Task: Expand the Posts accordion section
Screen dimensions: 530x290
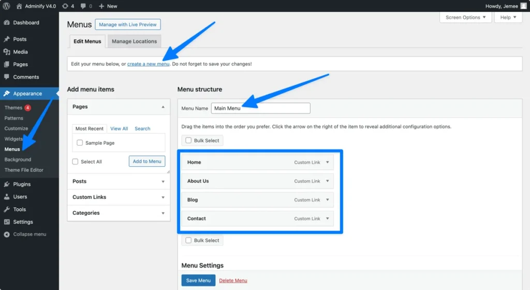Action: [x=119, y=181]
